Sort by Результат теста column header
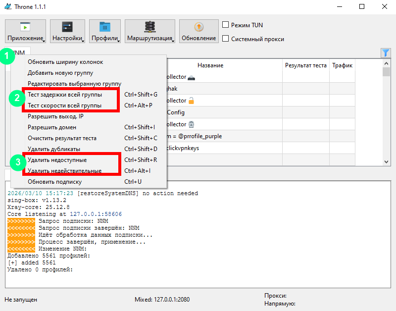Image resolution: width=396 pixels, height=311 pixels. pyautogui.click(x=305, y=65)
